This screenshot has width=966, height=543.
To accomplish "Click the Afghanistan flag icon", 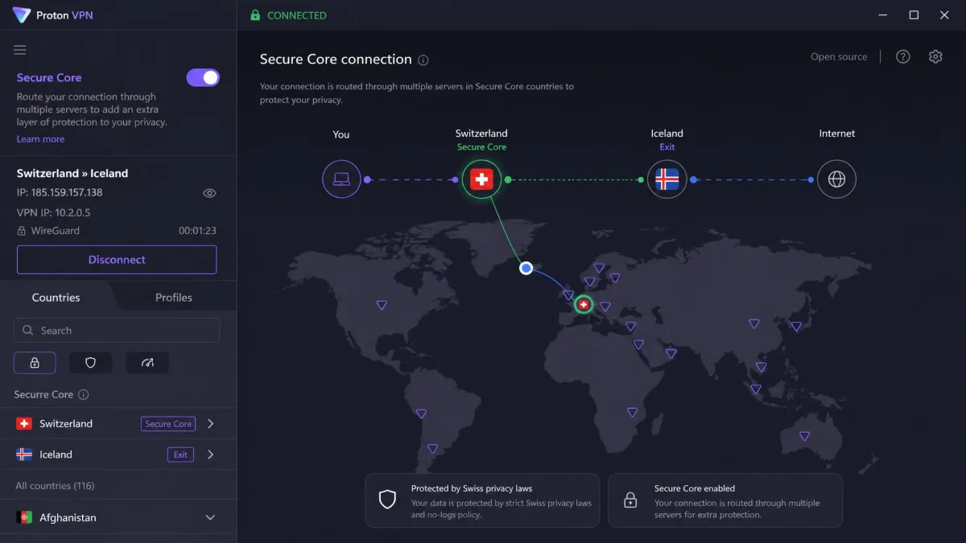I will point(24,517).
